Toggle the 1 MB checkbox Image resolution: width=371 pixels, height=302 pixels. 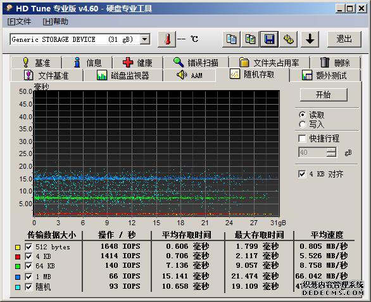28,277
